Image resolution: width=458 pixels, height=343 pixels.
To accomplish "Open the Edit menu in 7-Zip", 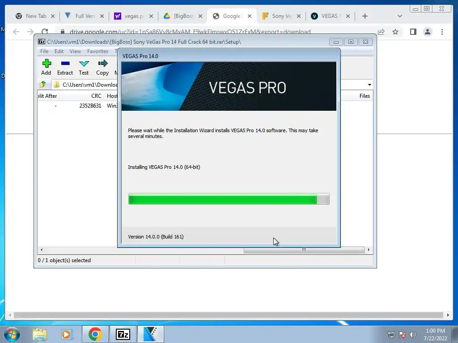I will pos(59,51).
